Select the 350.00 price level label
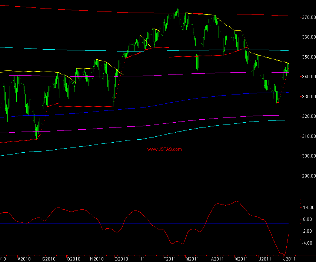 308,57
